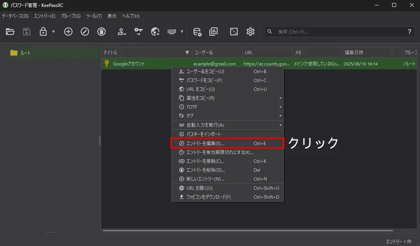Click the /ルート group cell of the entry

pos(409,64)
